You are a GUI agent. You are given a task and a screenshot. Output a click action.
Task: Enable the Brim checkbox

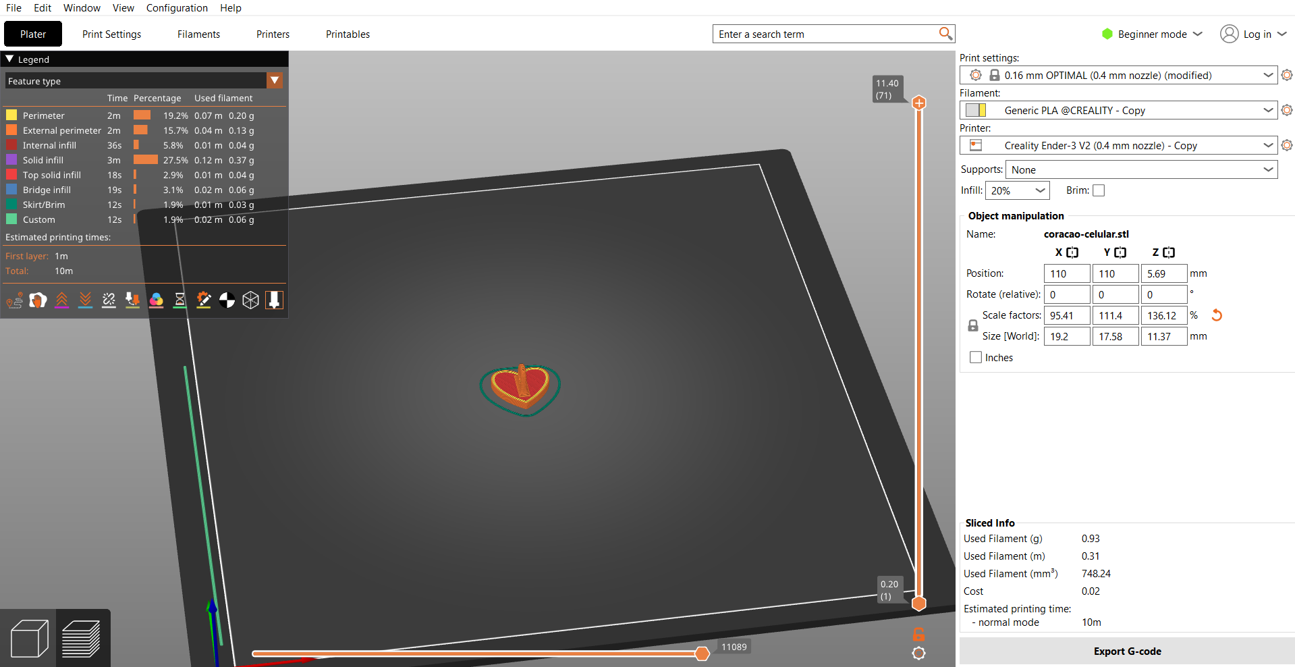[x=1099, y=190]
